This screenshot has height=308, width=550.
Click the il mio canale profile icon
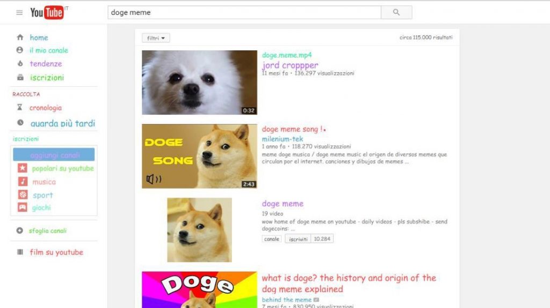[x=20, y=50]
